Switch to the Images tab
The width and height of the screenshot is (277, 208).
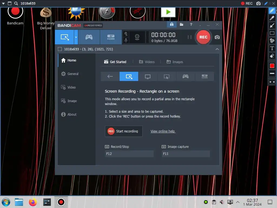(175, 62)
